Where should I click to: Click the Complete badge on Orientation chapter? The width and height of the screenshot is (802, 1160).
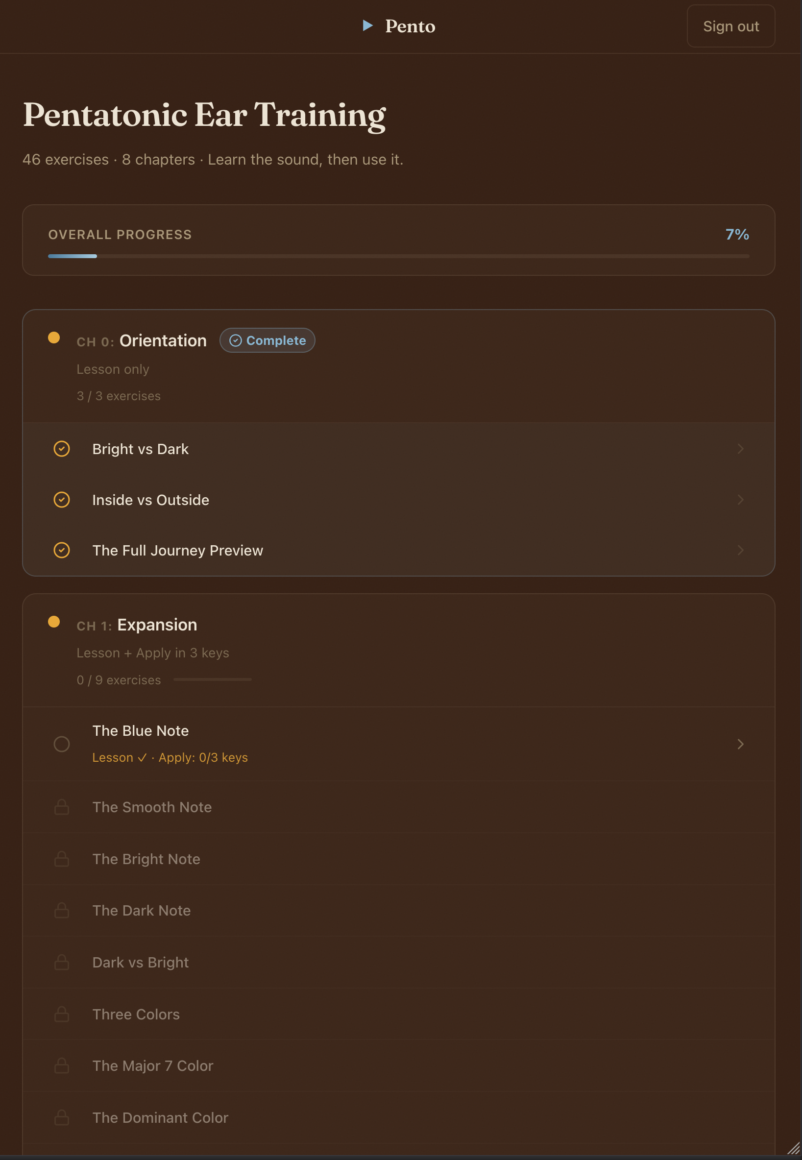pyautogui.click(x=267, y=340)
